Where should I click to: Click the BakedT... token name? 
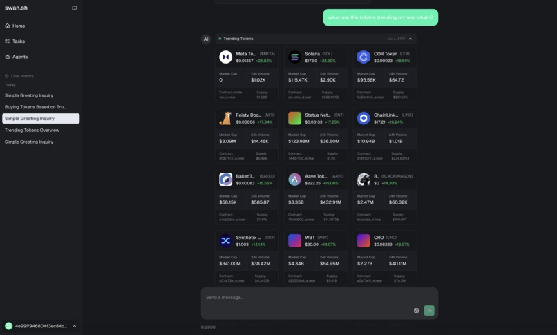coord(245,176)
